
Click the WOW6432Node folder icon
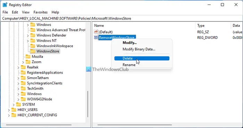[23, 99]
